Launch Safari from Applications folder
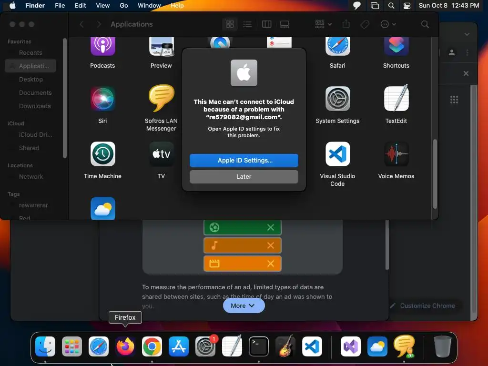 [338, 46]
